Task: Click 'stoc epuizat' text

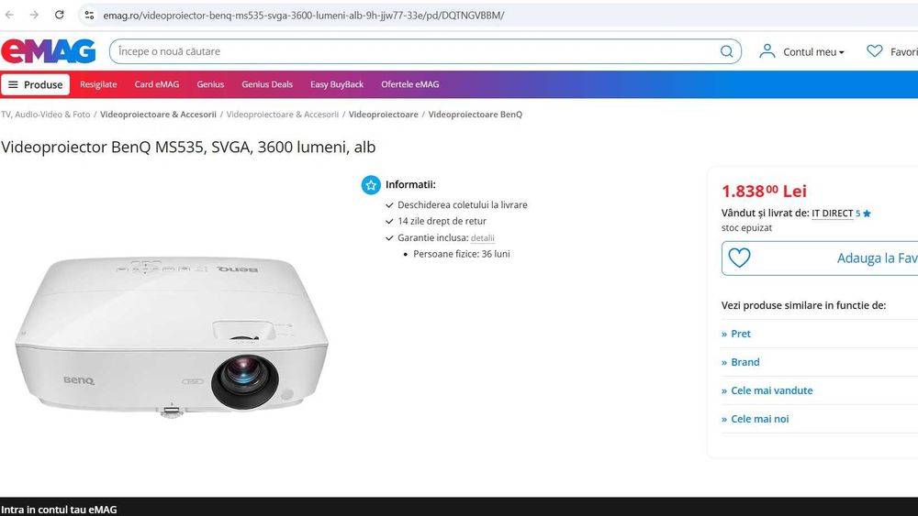Action: click(x=746, y=228)
